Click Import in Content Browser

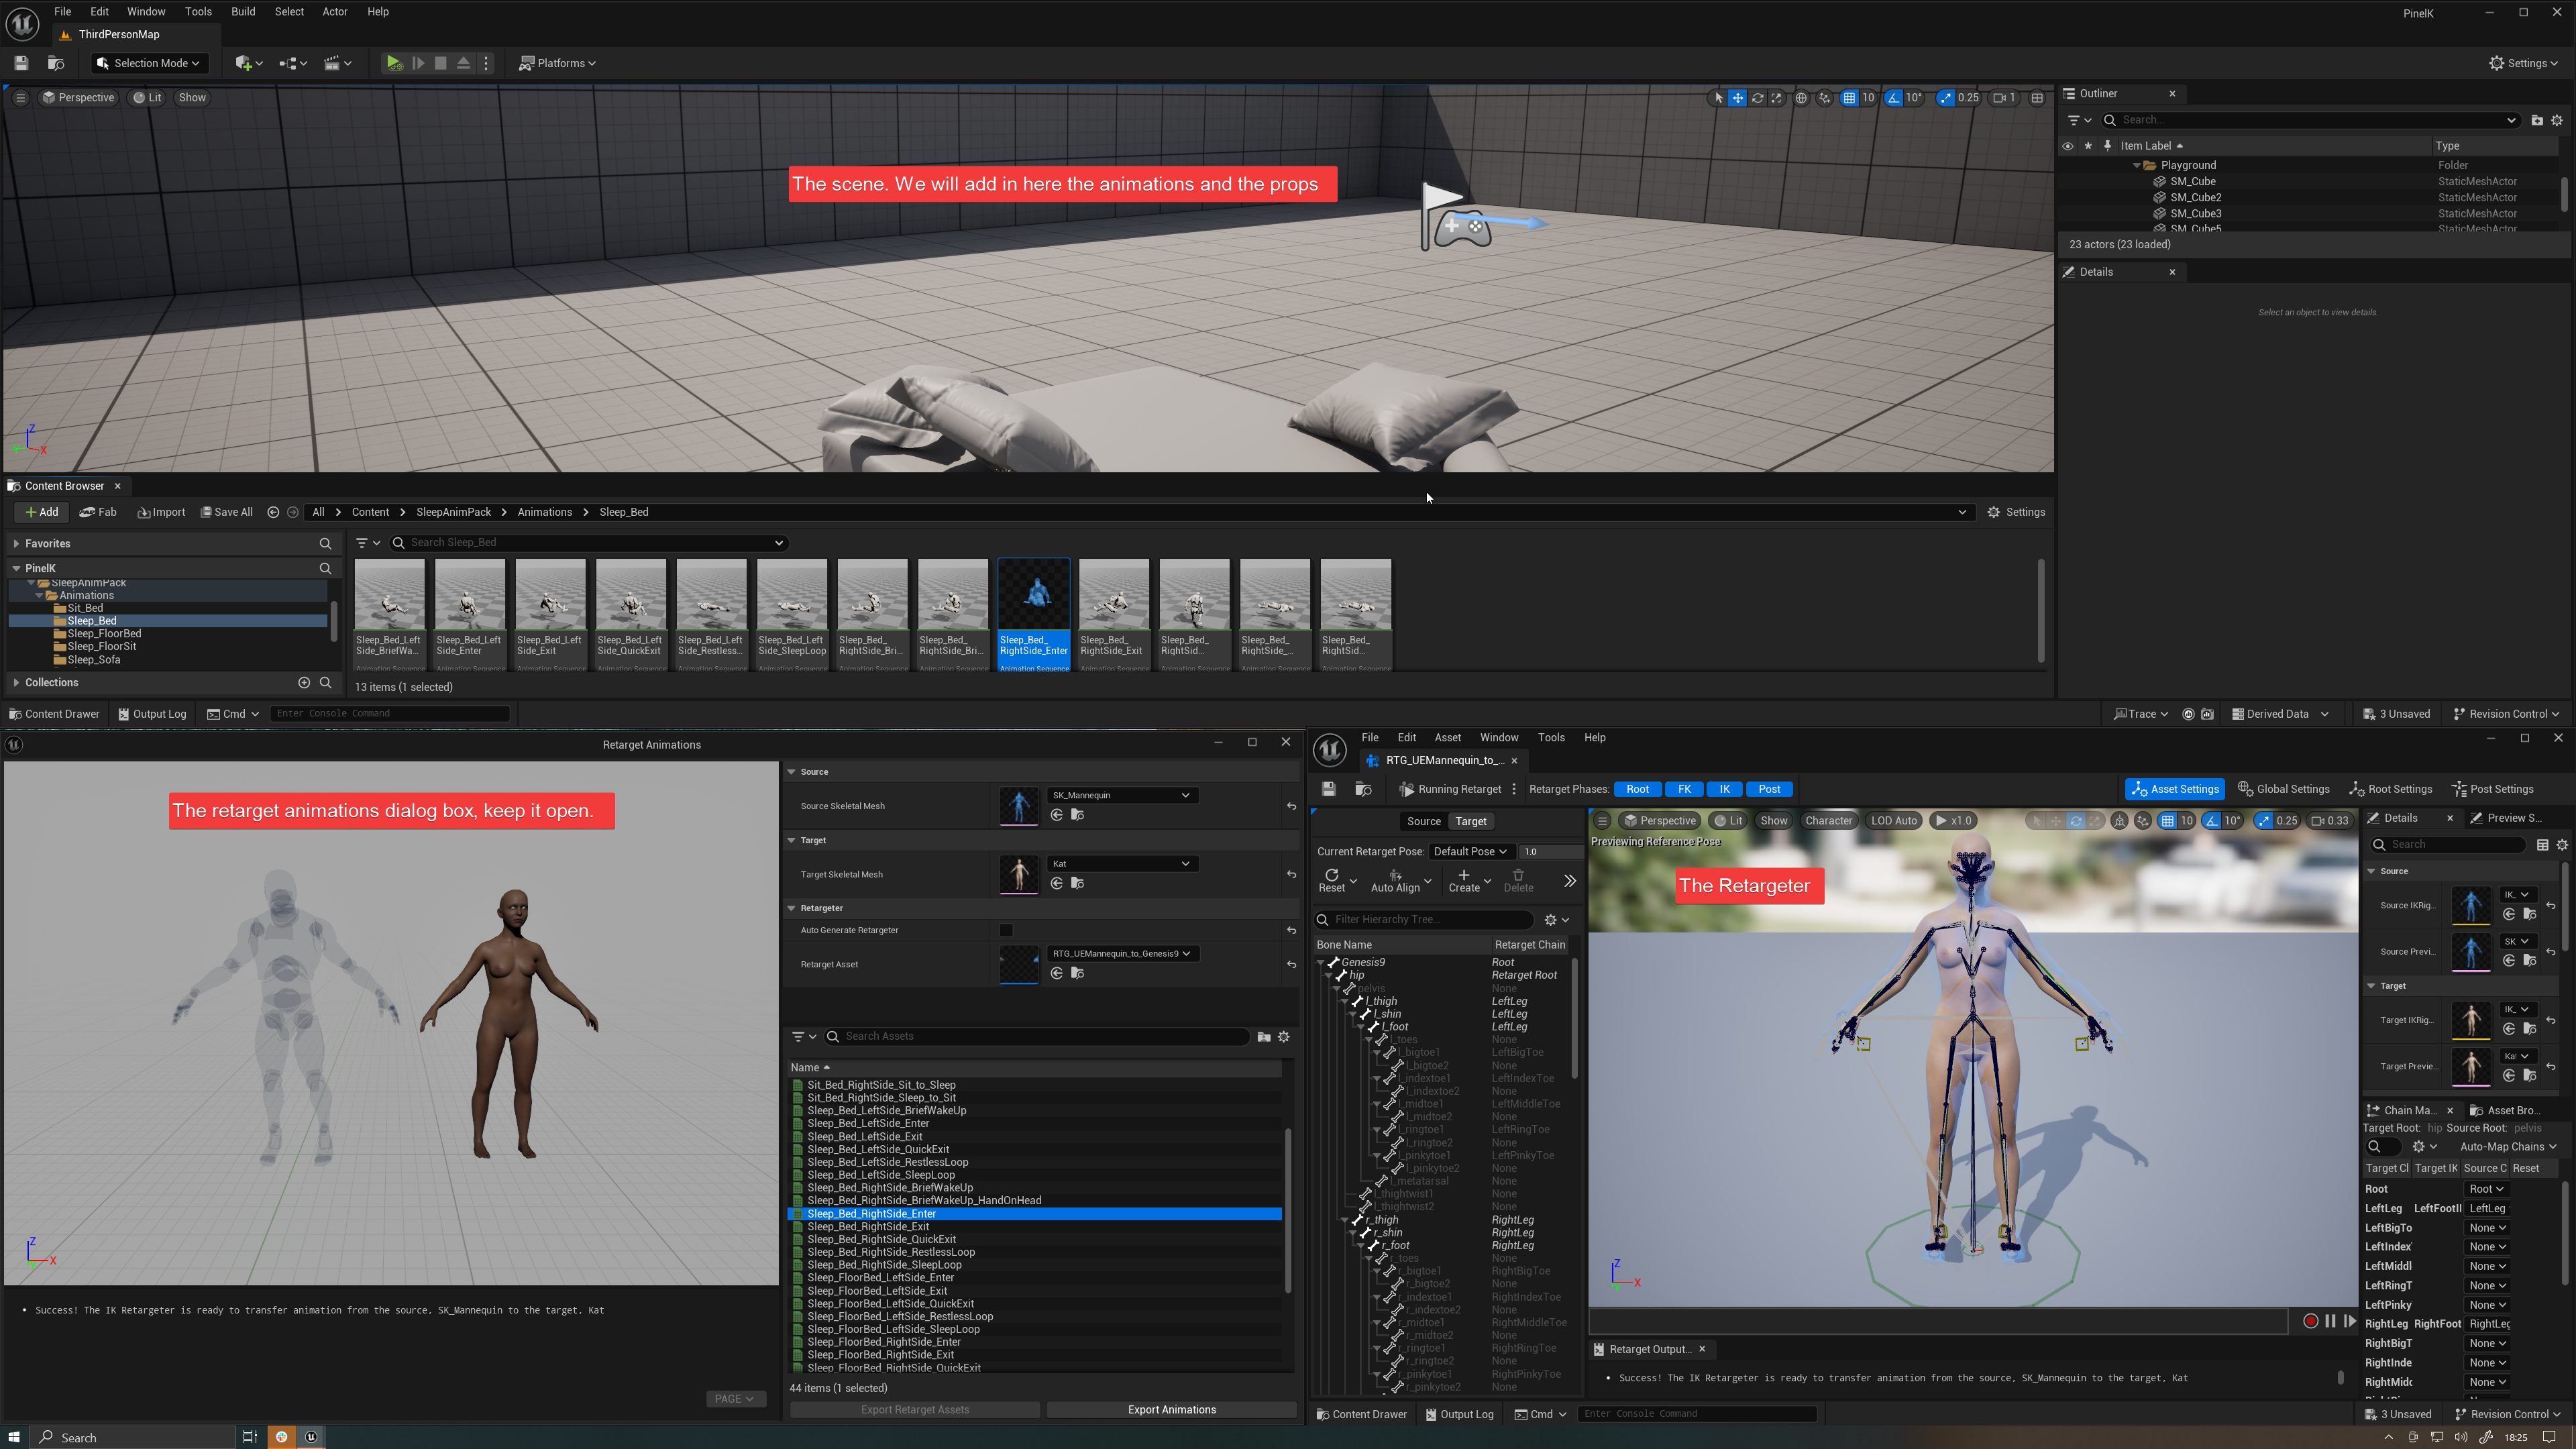161,512
